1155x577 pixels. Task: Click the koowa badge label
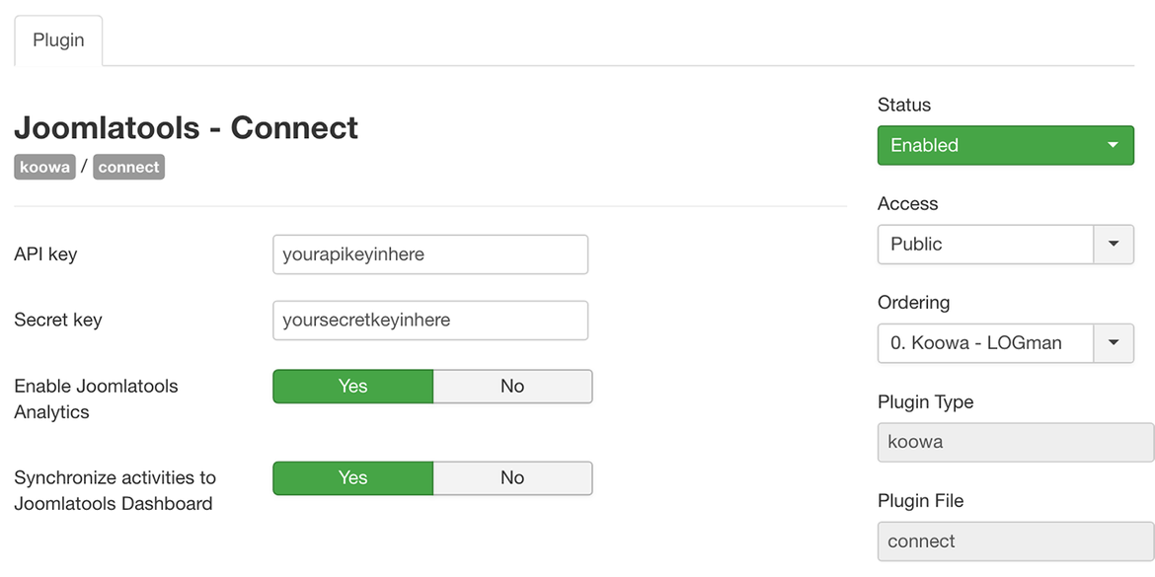(x=45, y=167)
